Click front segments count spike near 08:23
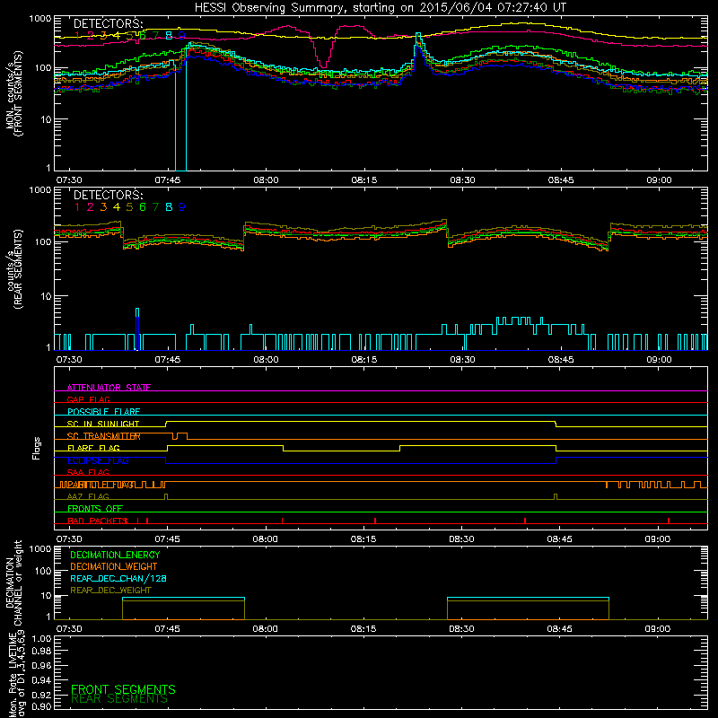 (418, 48)
